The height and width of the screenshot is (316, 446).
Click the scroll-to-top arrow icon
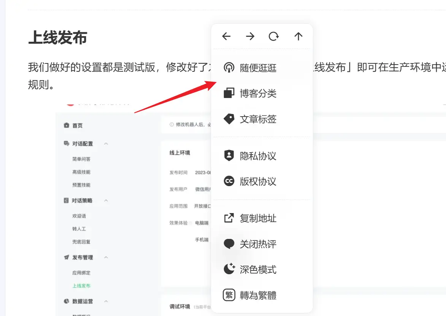[298, 36]
